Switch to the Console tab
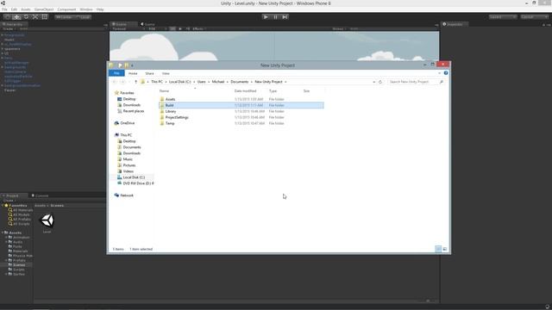Image resolution: width=552 pixels, height=310 pixels. tap(41, 195)
